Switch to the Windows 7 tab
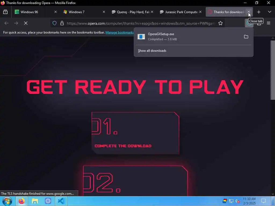Image resolution: width=275 pixels, height=206 pixels. (x=84, y=12)
